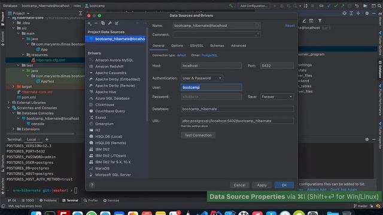Image resolution: width=383 pixels, height=215 pixels.
Task: Click the PostgreSQL driver link
Action: click(x=209, y=56)
